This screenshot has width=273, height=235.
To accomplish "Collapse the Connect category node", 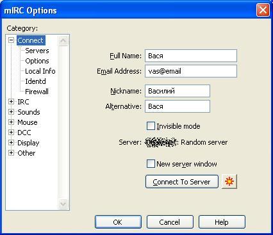I will pos(11,40).
